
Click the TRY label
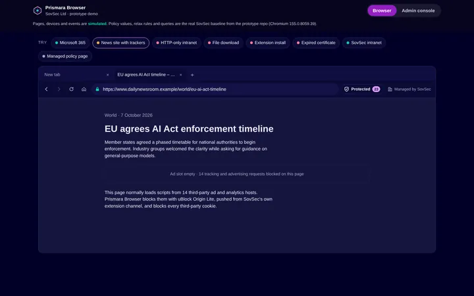[42, 43]
